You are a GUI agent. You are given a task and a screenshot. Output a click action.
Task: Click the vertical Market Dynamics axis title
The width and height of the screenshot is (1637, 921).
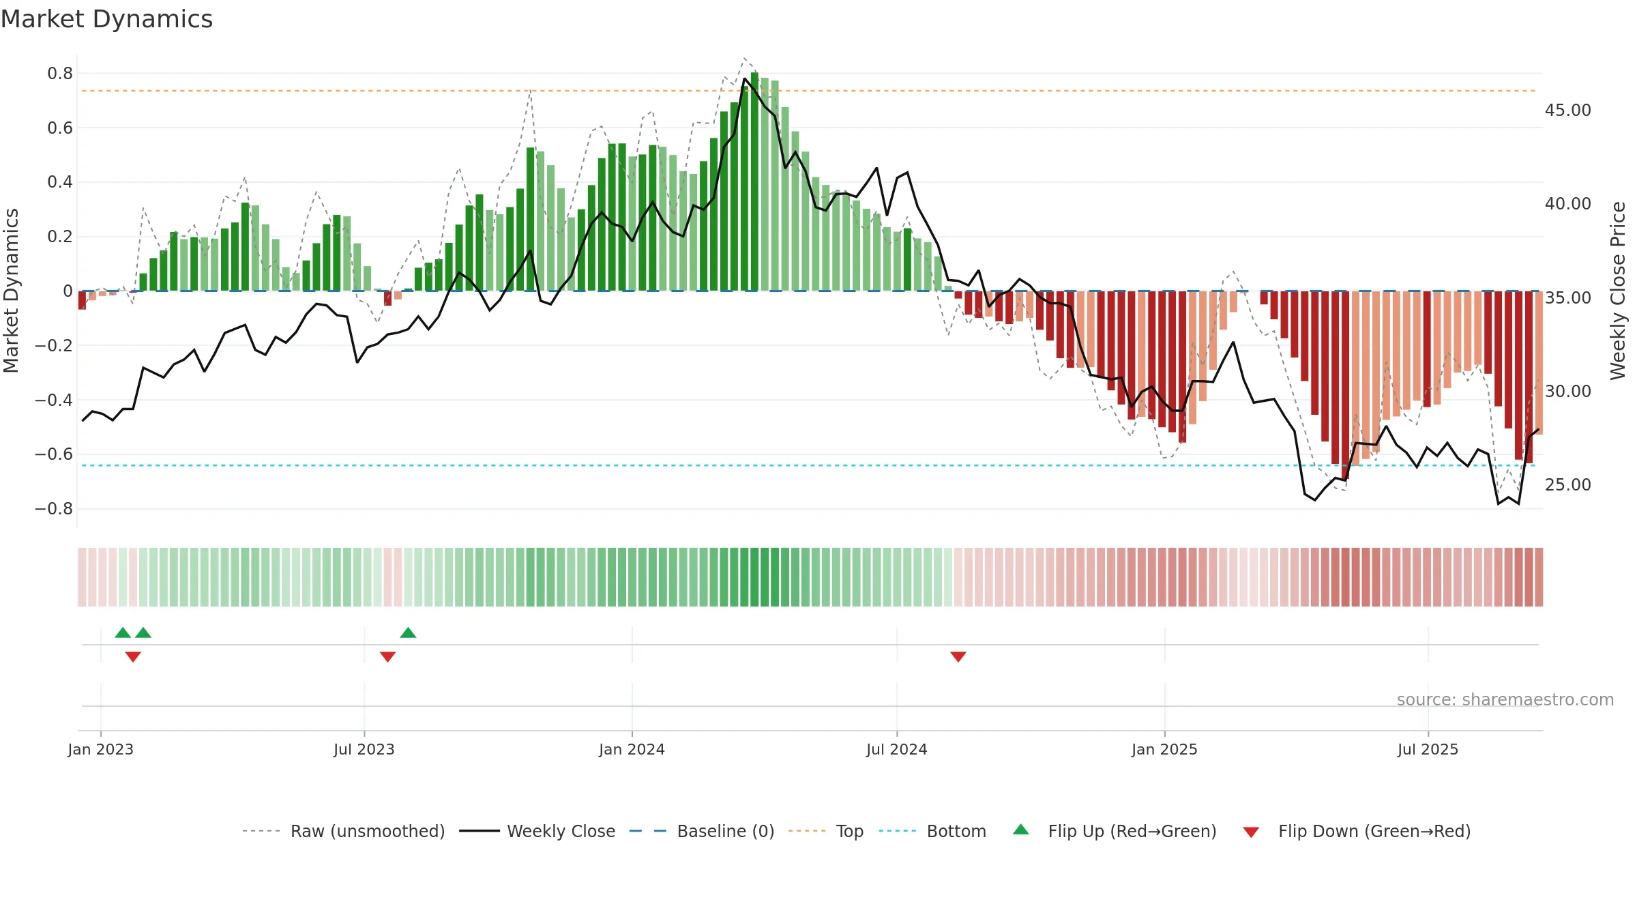11,291
